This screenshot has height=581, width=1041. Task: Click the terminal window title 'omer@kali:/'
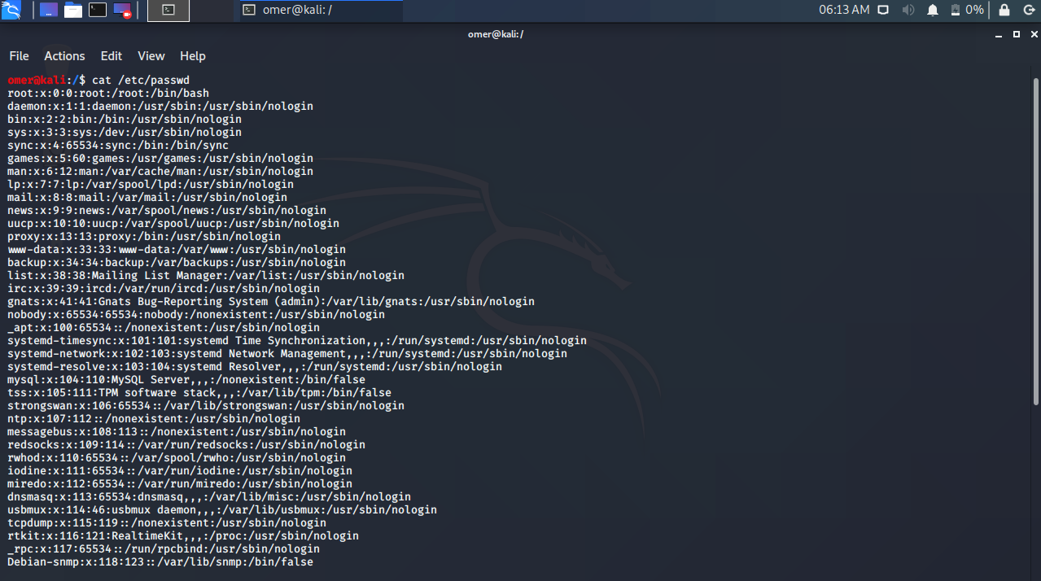(495, 34)
